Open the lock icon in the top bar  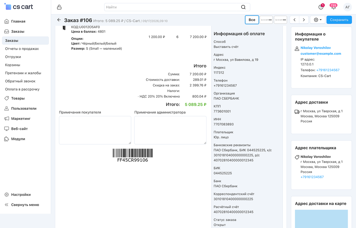(x=59, y=7)
